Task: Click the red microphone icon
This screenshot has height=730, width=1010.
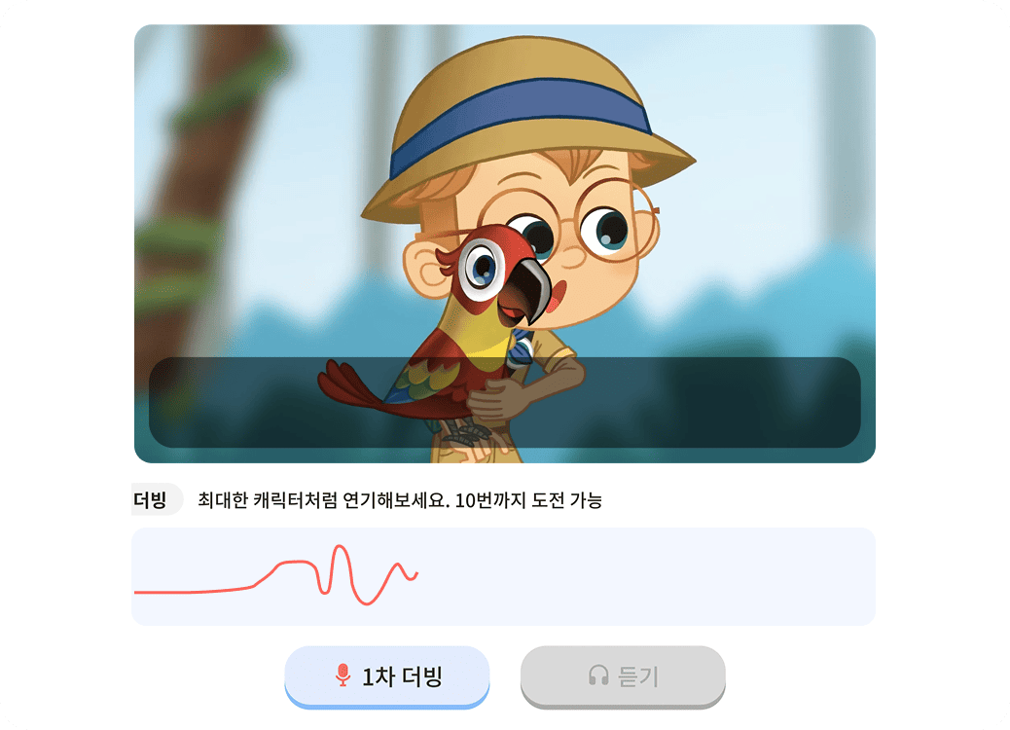Action: (x=343, y=675)
